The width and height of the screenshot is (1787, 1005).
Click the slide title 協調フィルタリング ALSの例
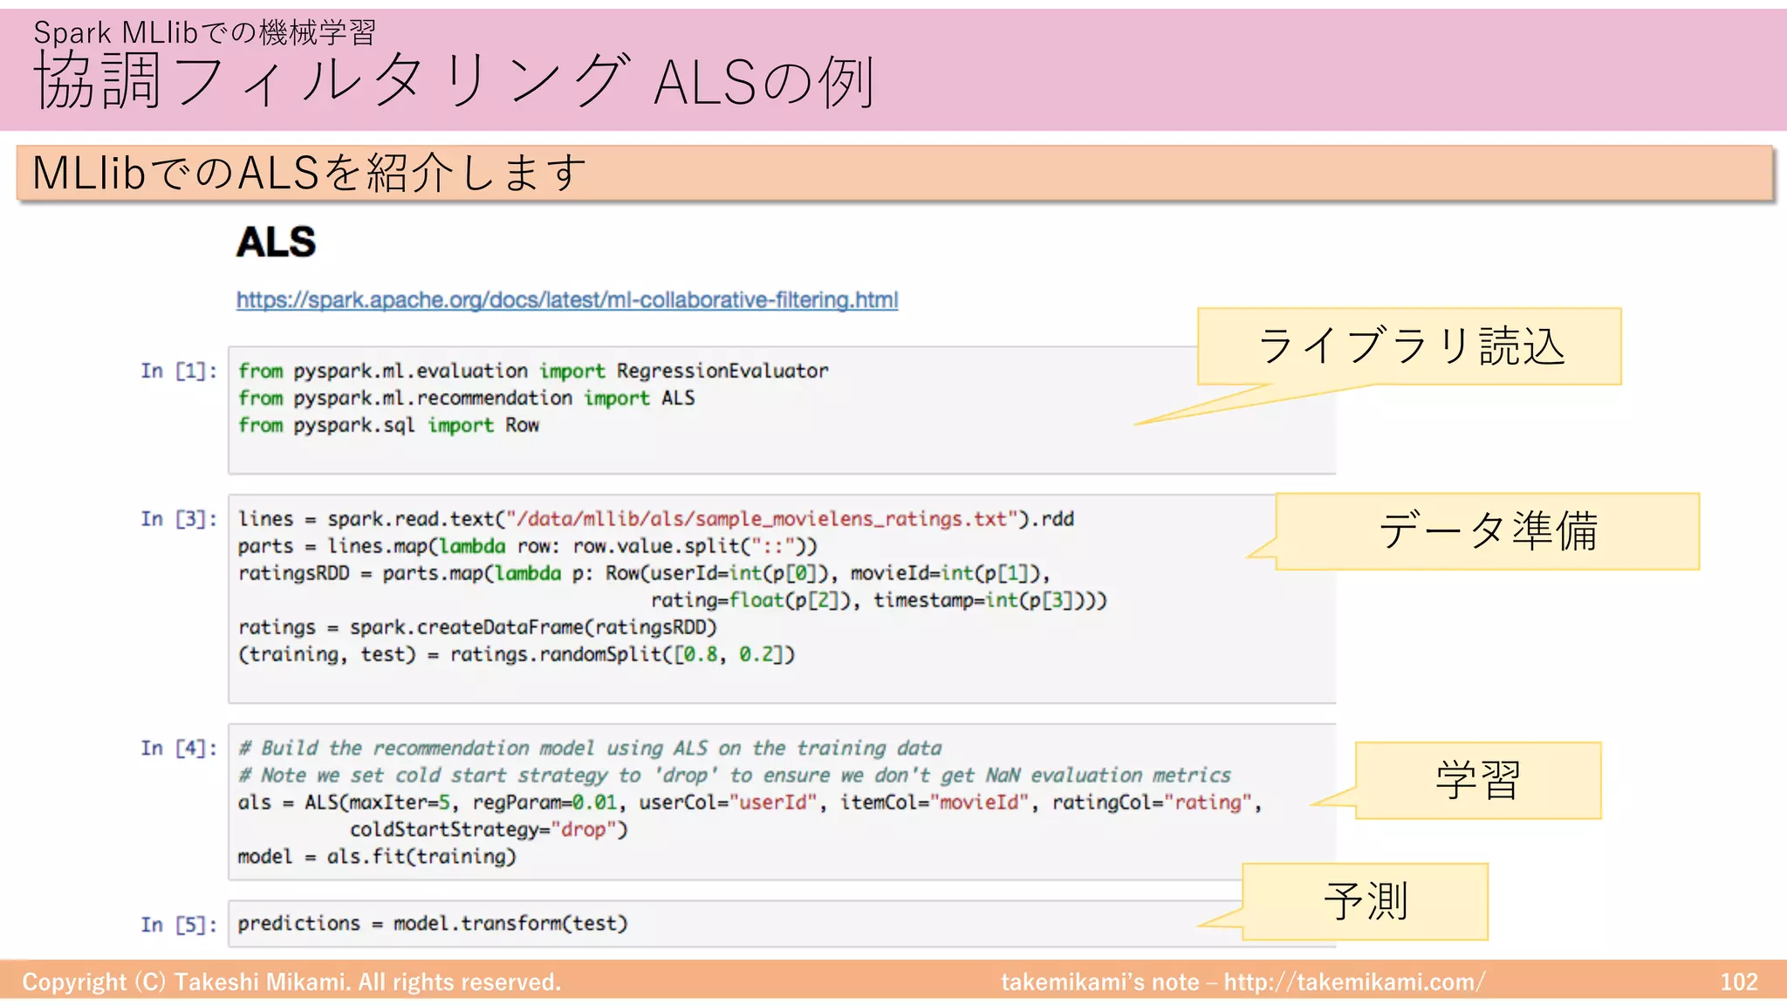[454, 81]
